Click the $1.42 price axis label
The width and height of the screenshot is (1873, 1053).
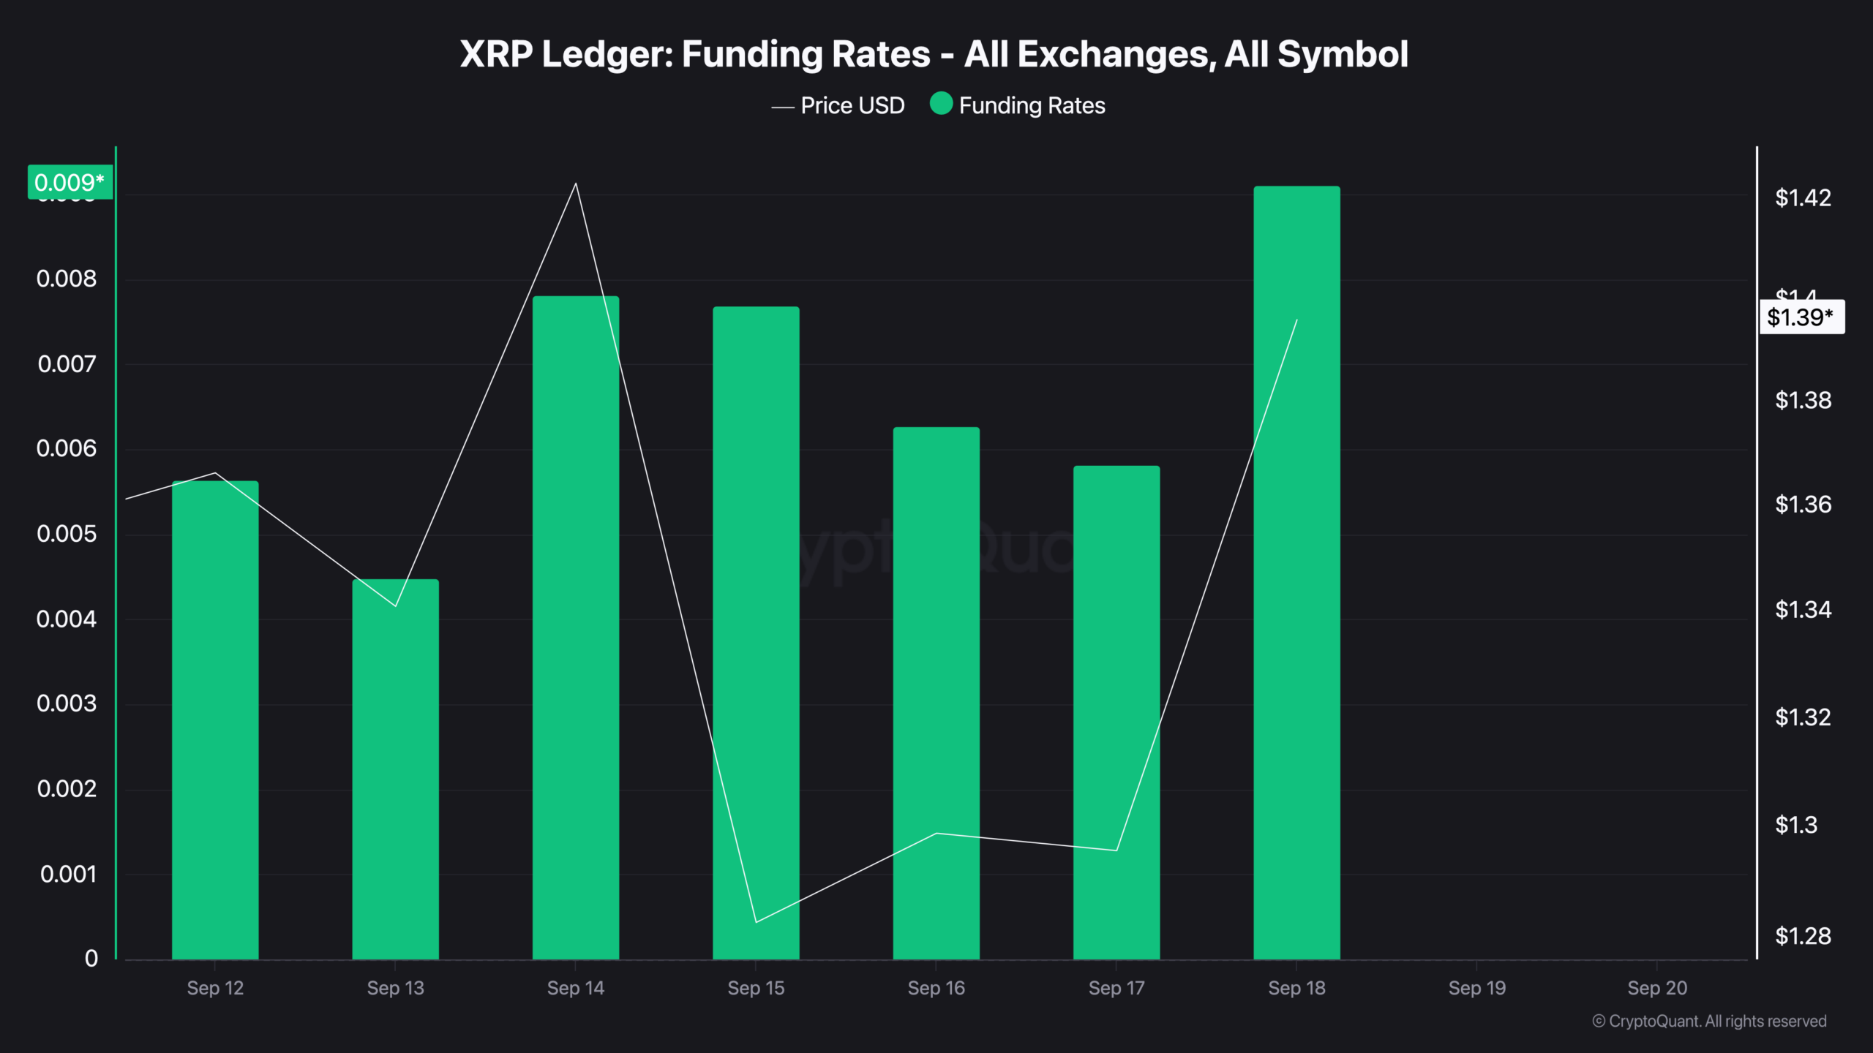pos(1803,197)
